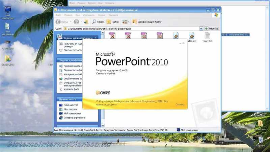Click Отправить этот файл по почте
Screen dimensions: 270x152
(x=71, y=84)
